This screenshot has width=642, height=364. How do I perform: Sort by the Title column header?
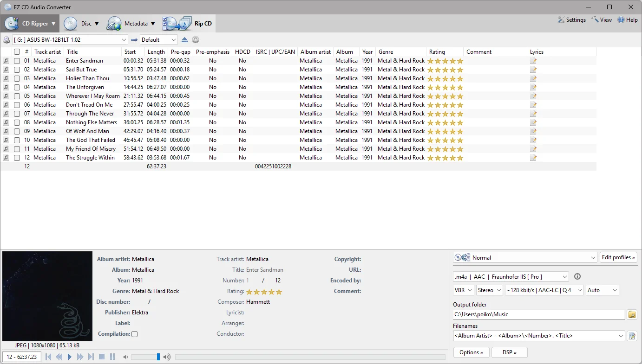pos(92,52)
